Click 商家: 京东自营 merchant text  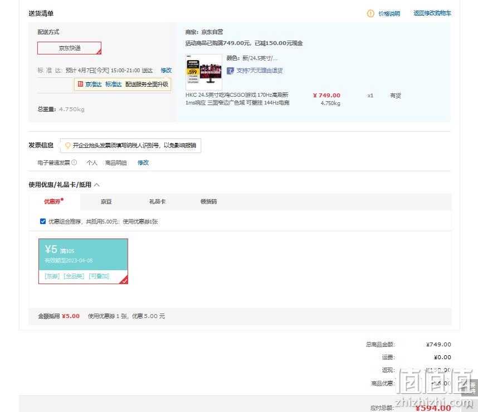tap(204, 32)
